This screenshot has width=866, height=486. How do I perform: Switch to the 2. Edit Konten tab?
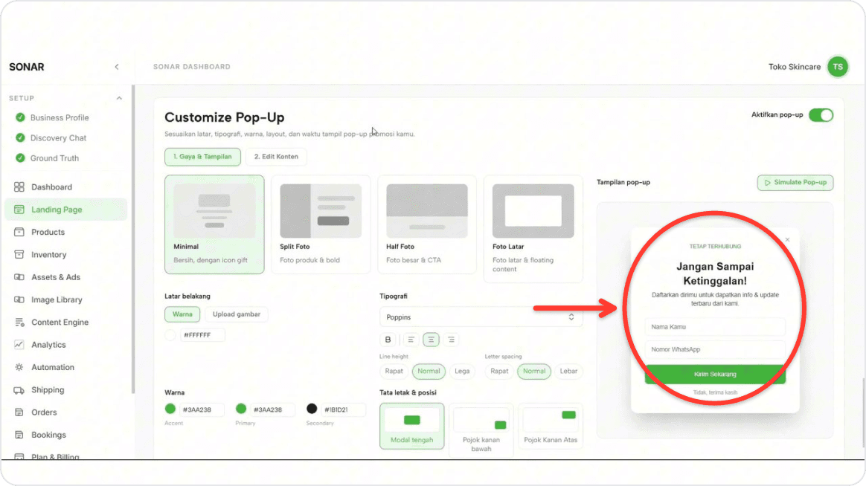pos(276,157)
